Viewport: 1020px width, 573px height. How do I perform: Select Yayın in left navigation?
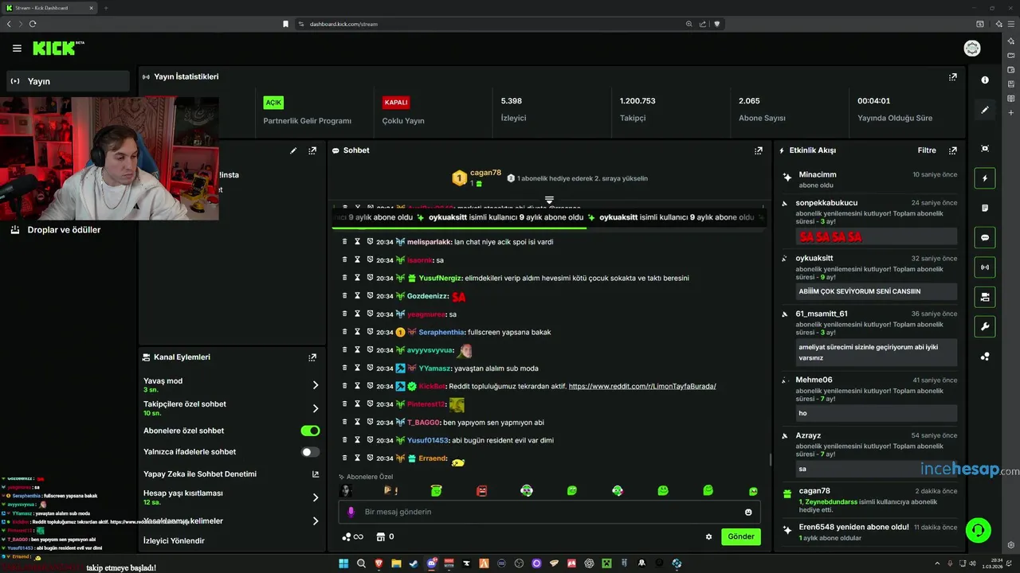[68, 81]
